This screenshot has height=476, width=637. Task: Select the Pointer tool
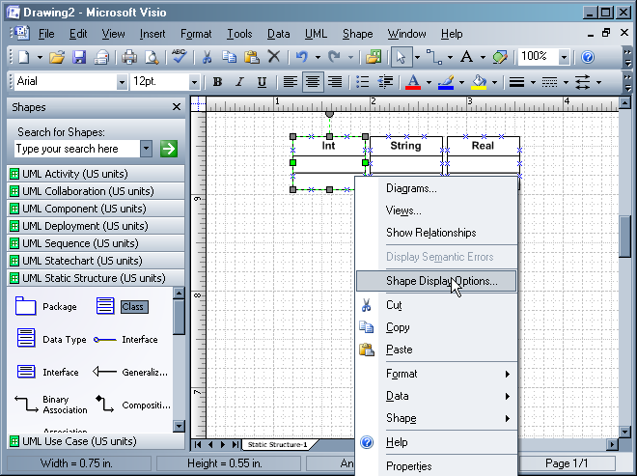tap(400, 58)
